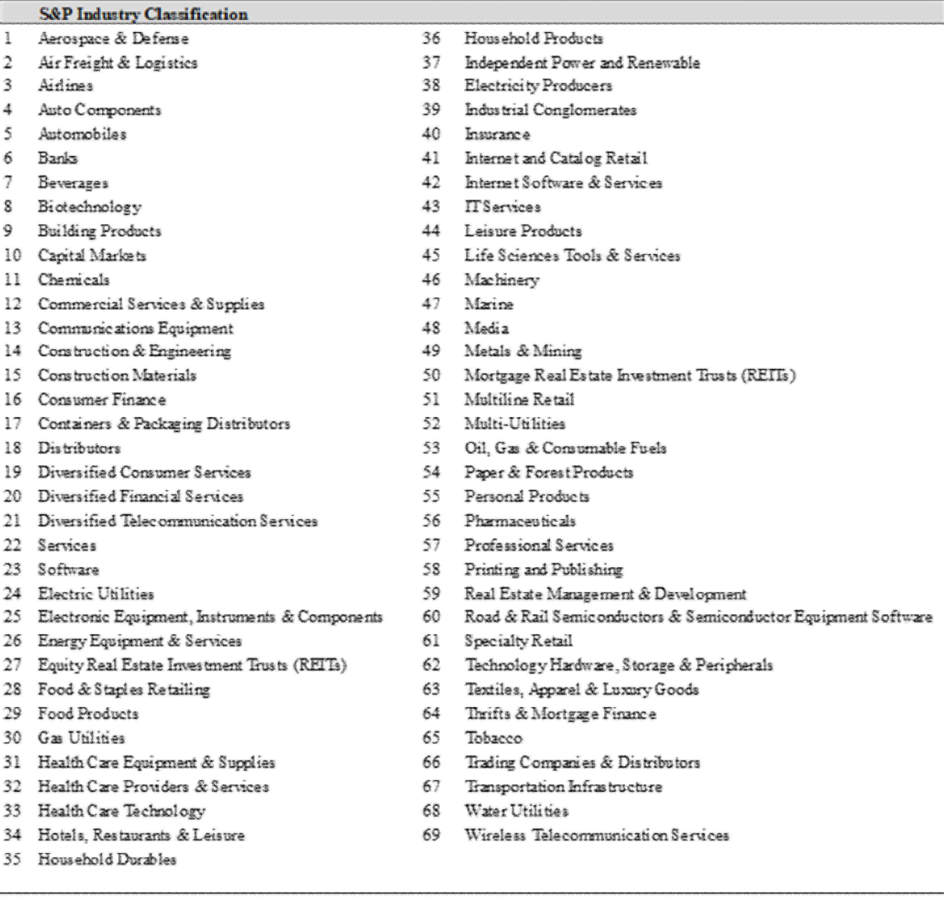The height and width of the screenshot is (903, 944).
Task: Click Oil, Gas & Consumable Fuels
Action: 565,448
